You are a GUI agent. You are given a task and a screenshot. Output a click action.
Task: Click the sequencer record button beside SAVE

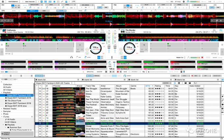pos(118,72)
